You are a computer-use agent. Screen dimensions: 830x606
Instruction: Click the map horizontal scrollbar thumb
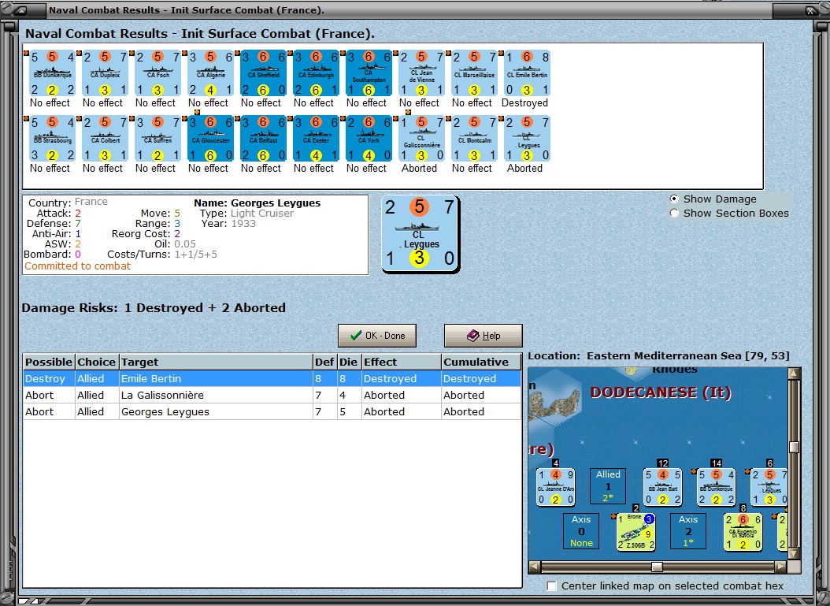[657, 567]
